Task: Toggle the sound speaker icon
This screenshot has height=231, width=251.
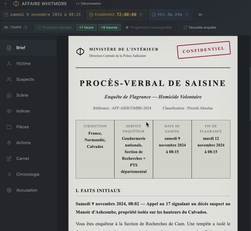Action: [x=200, y=15]
